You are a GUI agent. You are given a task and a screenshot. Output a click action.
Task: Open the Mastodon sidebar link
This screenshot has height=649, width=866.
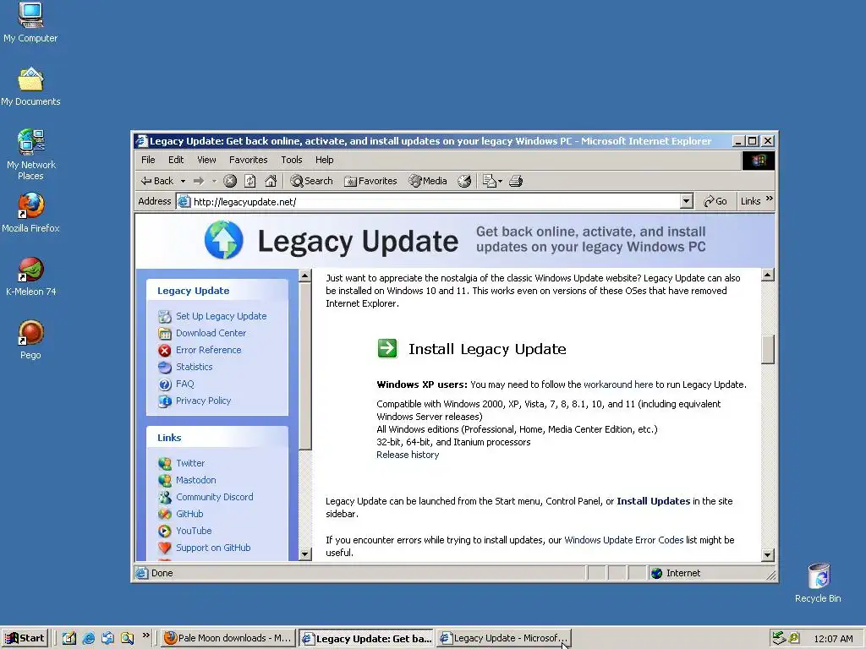pos(195,480)
